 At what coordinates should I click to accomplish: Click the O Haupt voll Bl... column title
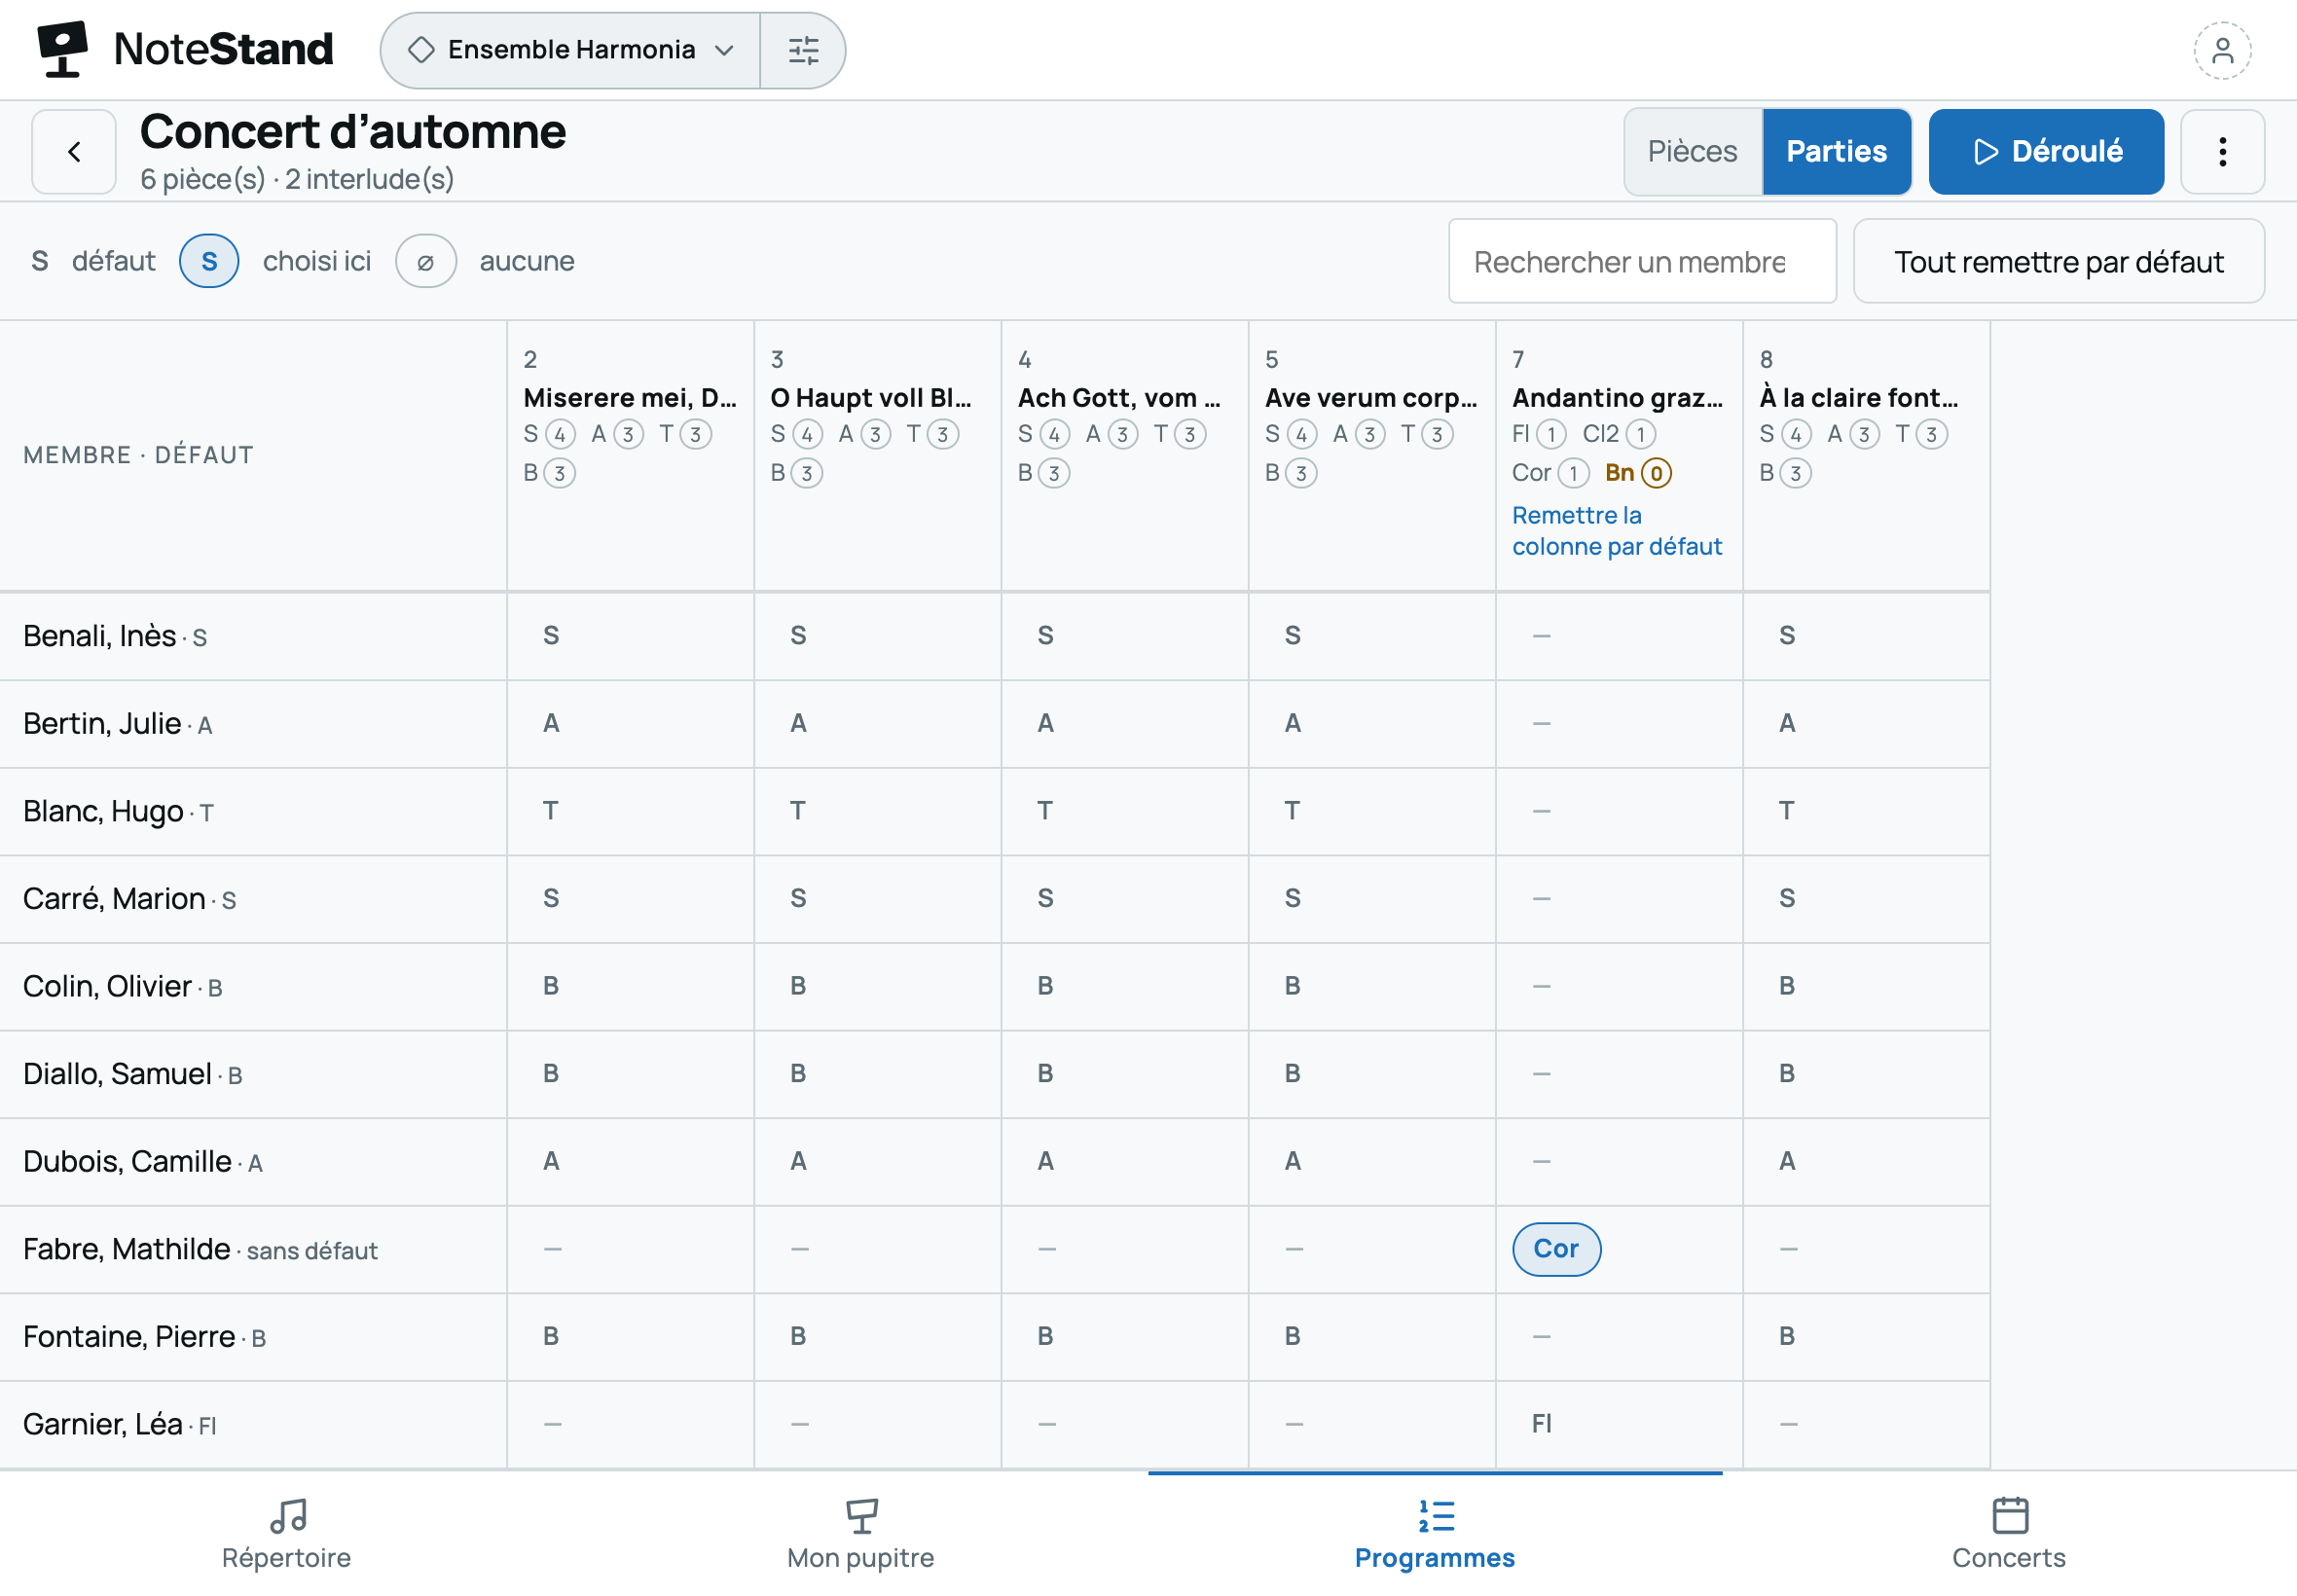870,398
